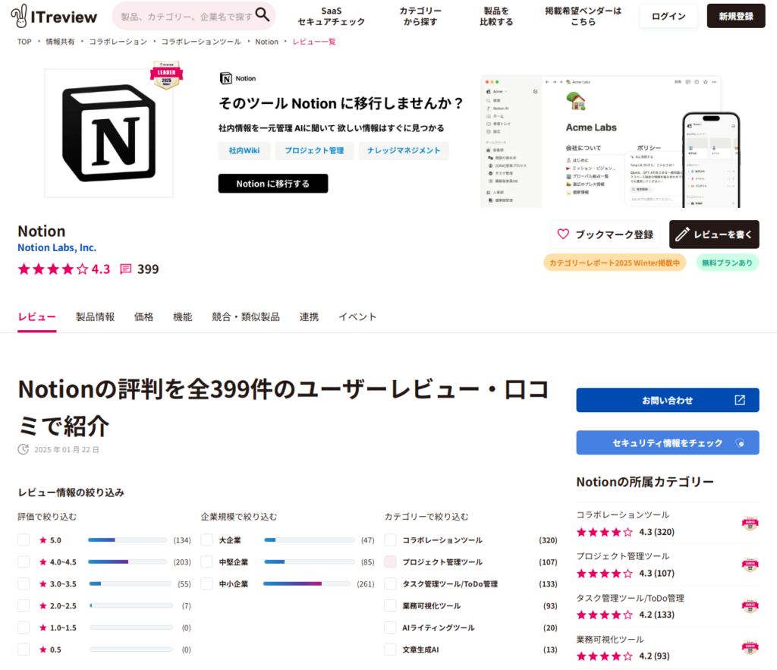Click the Notion に移行する button
The image size is (777, 670).
[x=273, y=184]
